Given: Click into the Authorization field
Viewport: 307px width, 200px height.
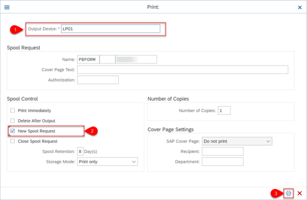Looking at the screenshot, I should pos(98,79).
